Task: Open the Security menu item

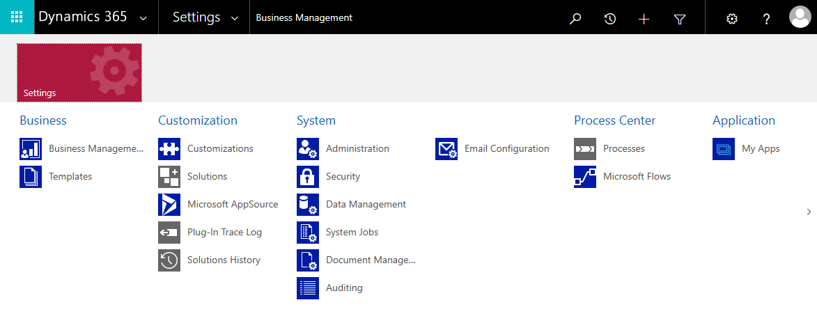Action: (x=343, y=177)
